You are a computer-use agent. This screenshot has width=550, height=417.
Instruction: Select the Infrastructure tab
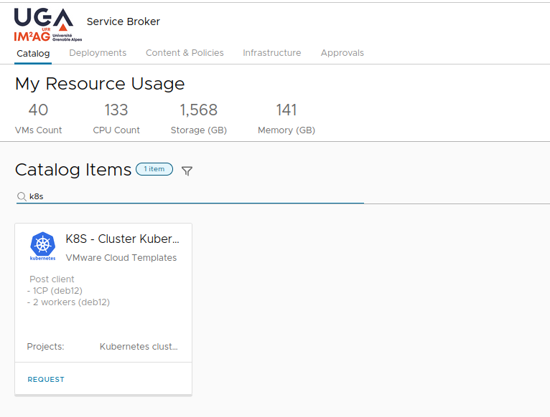pyautogui.click(x=271, y=53)
